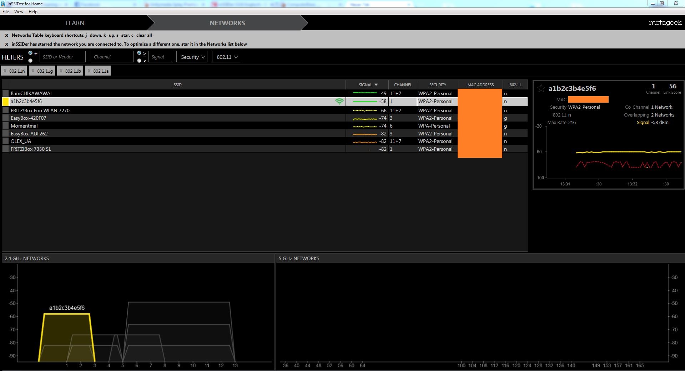
Task: Focus the SSID or Vendor filter field
Action: tap(62, 57)
